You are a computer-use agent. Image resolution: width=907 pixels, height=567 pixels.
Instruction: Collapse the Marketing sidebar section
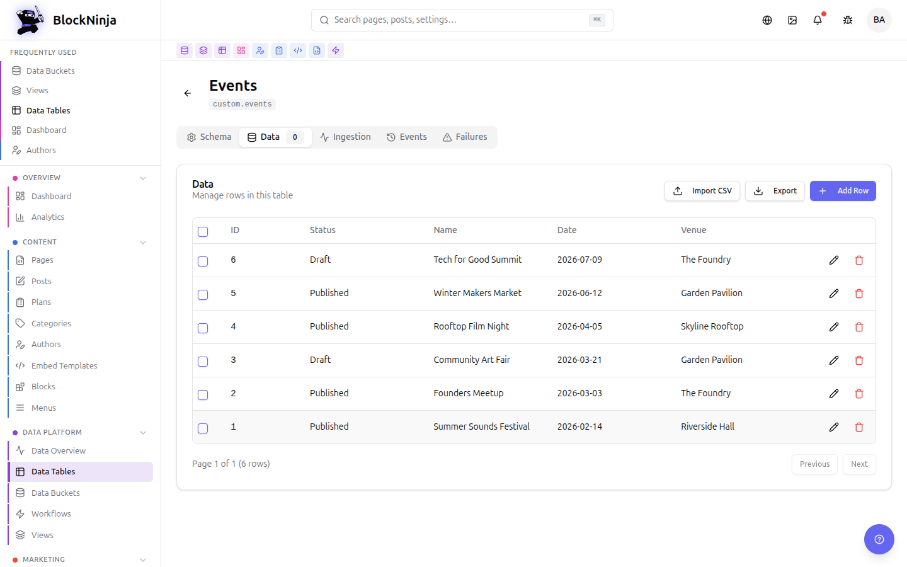click(143, 560)
